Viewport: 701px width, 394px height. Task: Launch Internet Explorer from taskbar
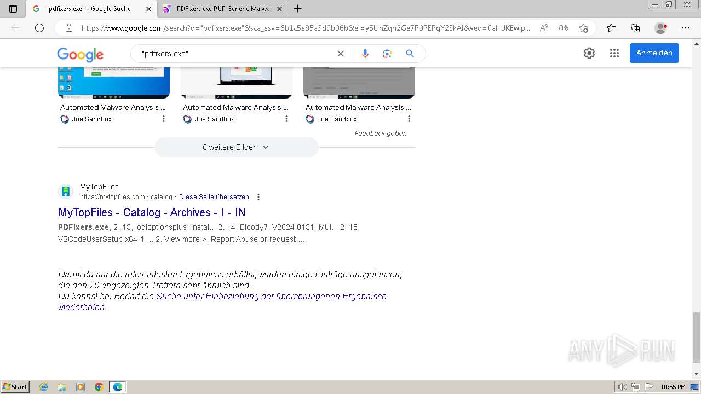pos(44,387)
